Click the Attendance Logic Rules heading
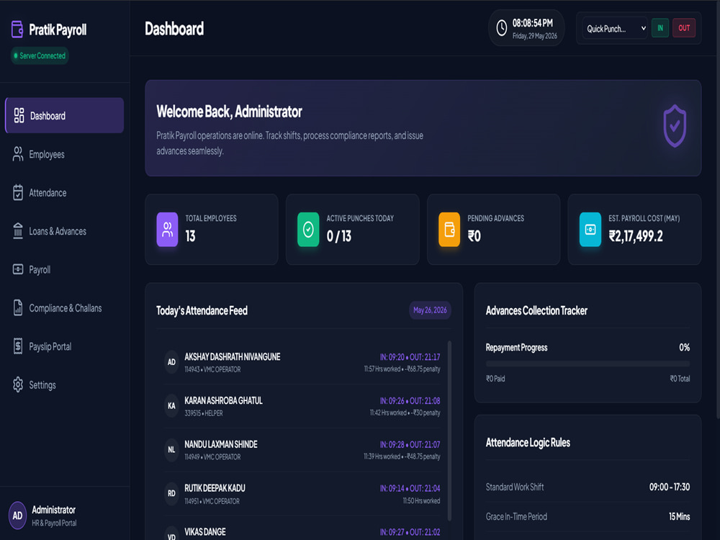 point(528,443)
